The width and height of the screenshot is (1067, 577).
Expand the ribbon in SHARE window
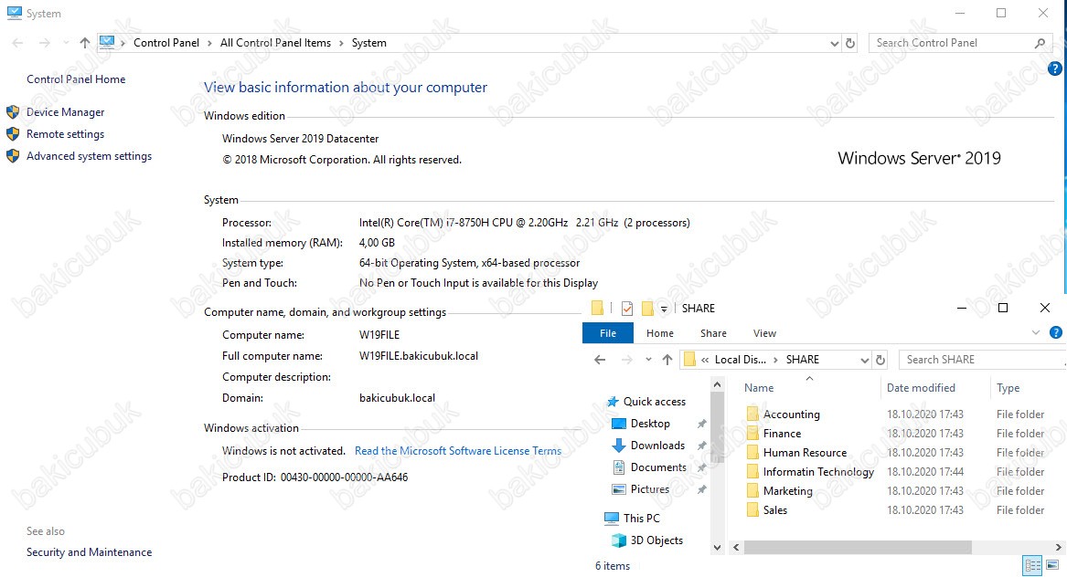point(1036,332)
